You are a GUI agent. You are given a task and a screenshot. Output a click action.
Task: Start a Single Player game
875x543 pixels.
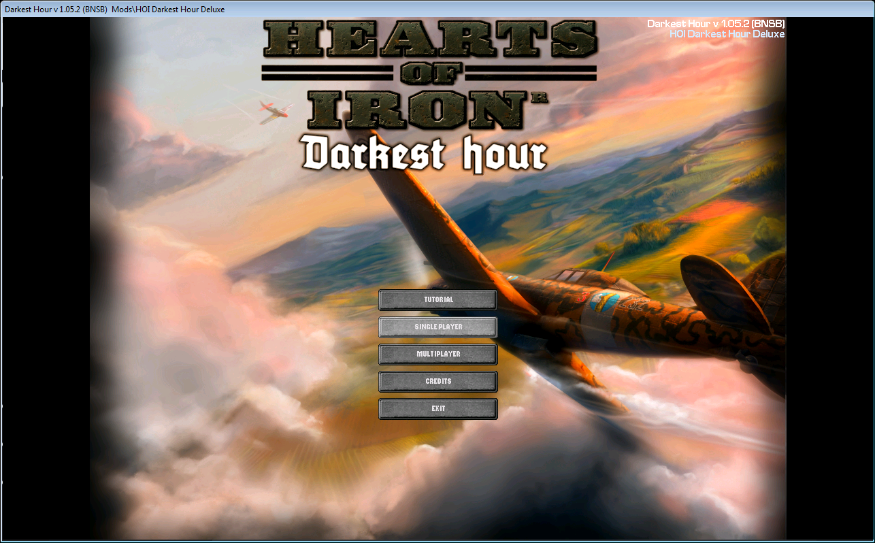coord(438,327)
